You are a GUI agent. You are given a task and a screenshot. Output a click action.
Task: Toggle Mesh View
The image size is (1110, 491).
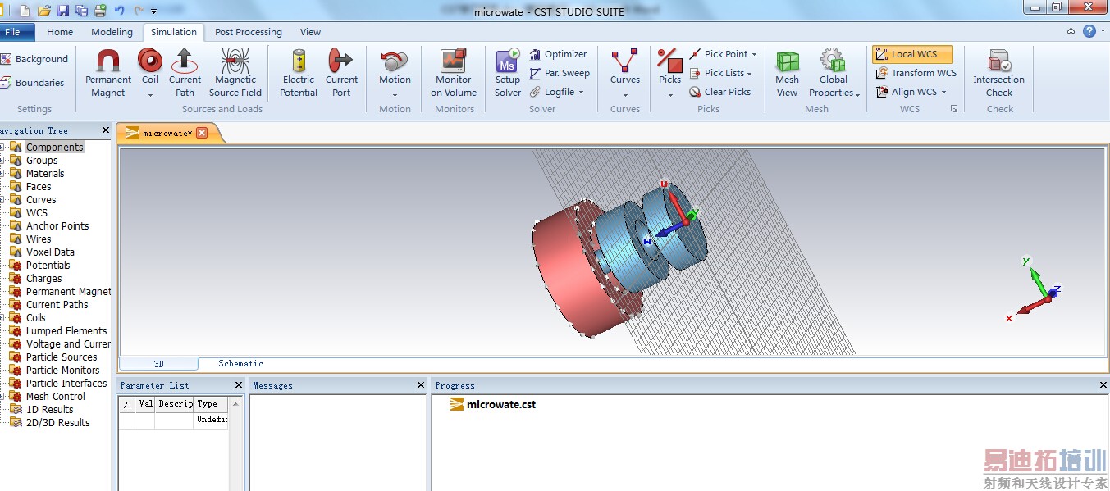pos(788,73)
